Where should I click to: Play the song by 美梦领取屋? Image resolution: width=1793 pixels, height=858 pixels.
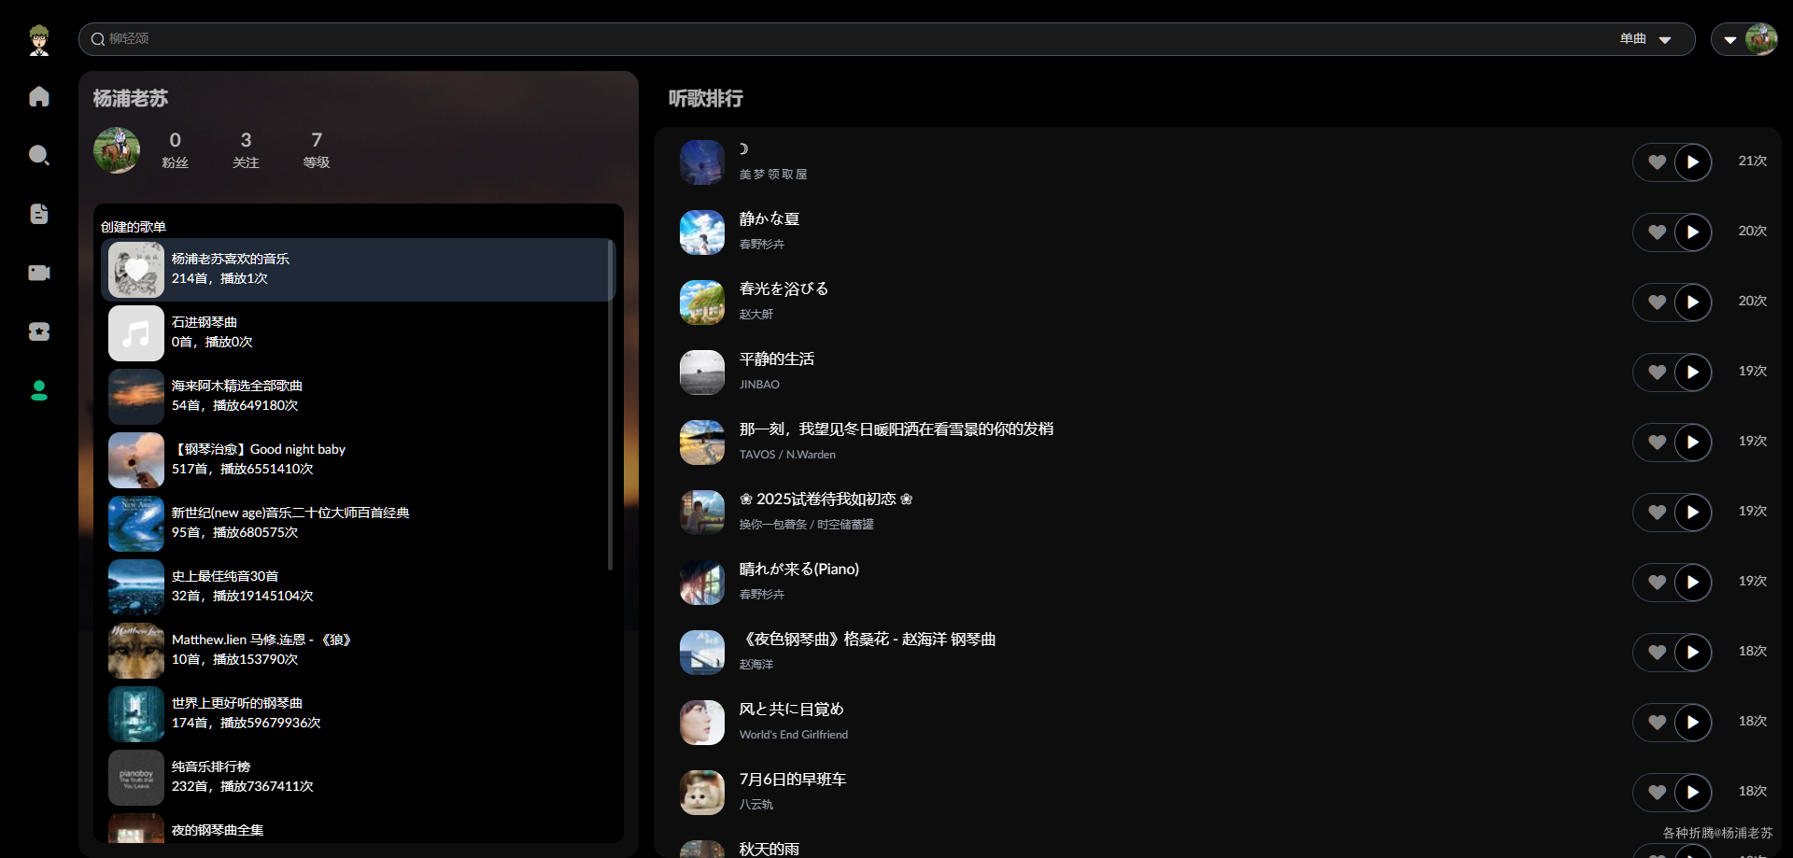[x=1693, y=162]
